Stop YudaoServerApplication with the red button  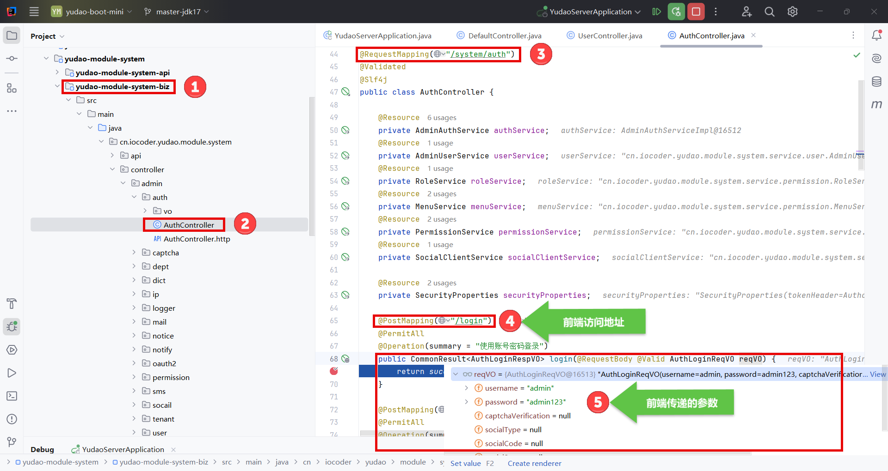696,12
